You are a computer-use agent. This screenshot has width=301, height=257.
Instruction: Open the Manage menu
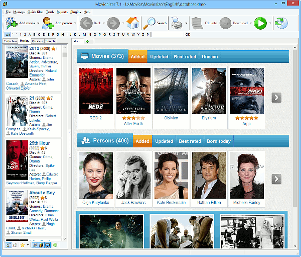pyautogui.click(x=19, y=12)
